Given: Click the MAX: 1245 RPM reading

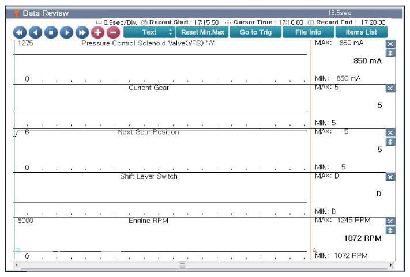Looking at the screenshot, I should click(343, 221).
